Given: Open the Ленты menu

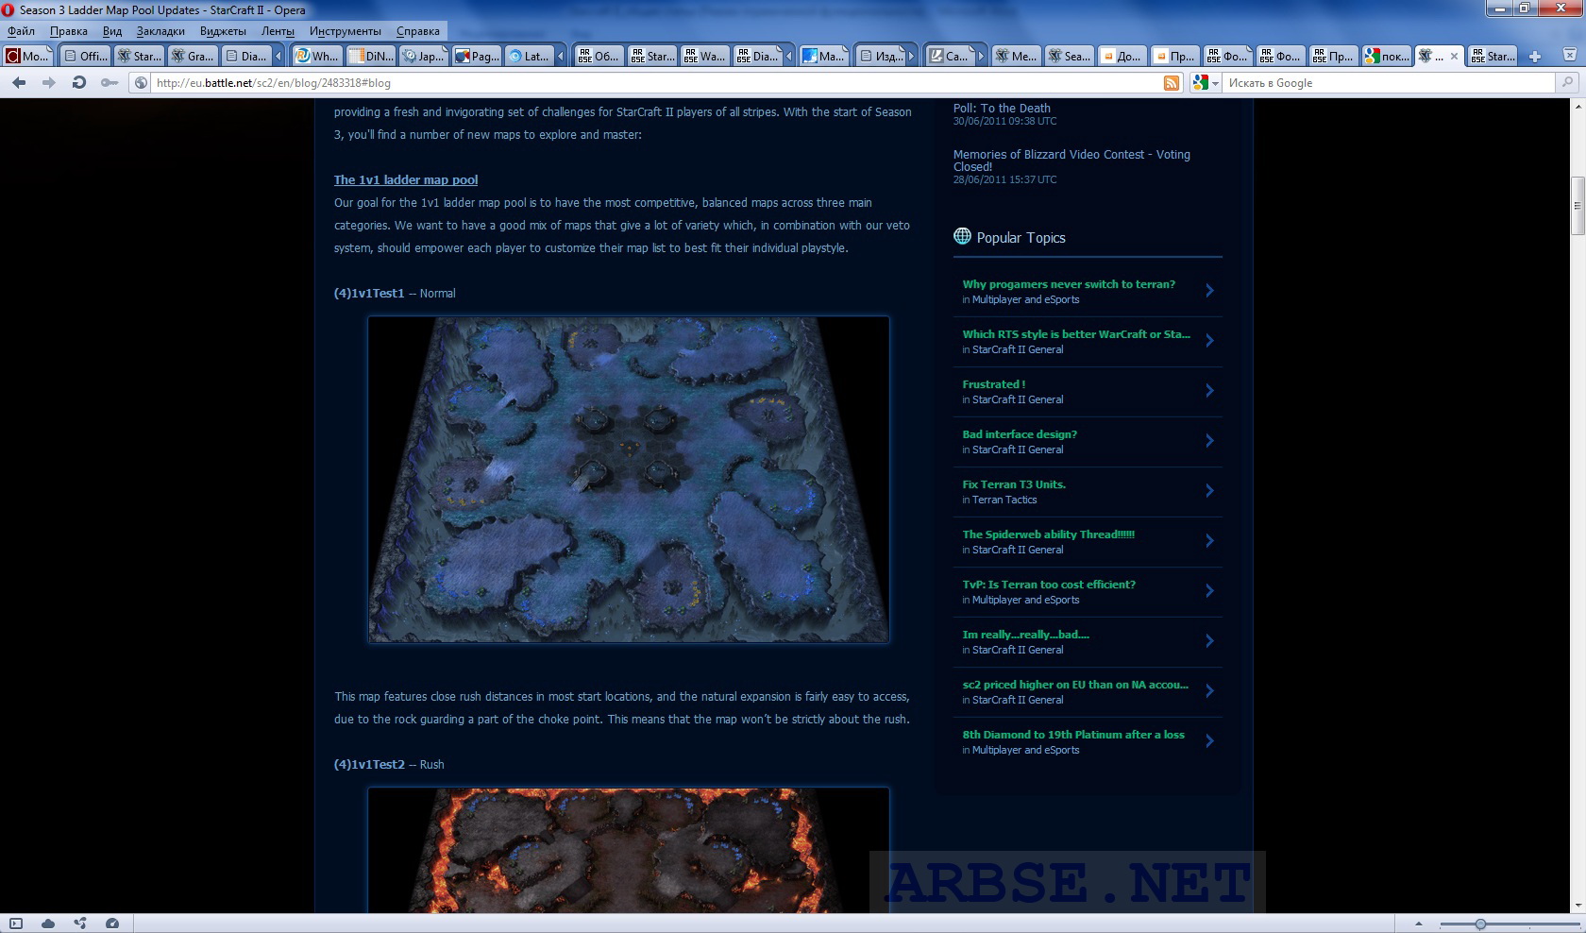Looking at the screenshot, I should (x=278, y=31).
